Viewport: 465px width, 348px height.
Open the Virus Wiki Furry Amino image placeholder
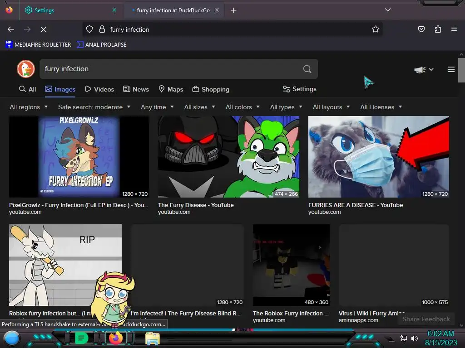tap(394, 265)
